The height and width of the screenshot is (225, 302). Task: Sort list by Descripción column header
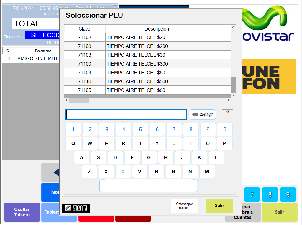coord(157,29)
